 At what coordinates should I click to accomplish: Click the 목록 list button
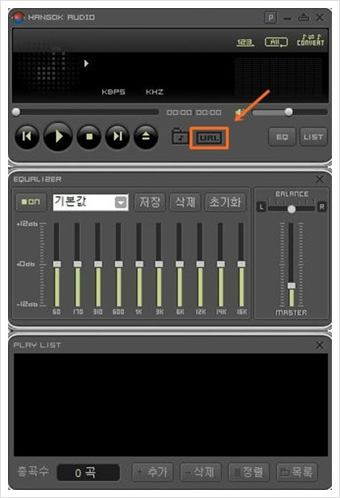pyautogui.click(x=297, y=472)
